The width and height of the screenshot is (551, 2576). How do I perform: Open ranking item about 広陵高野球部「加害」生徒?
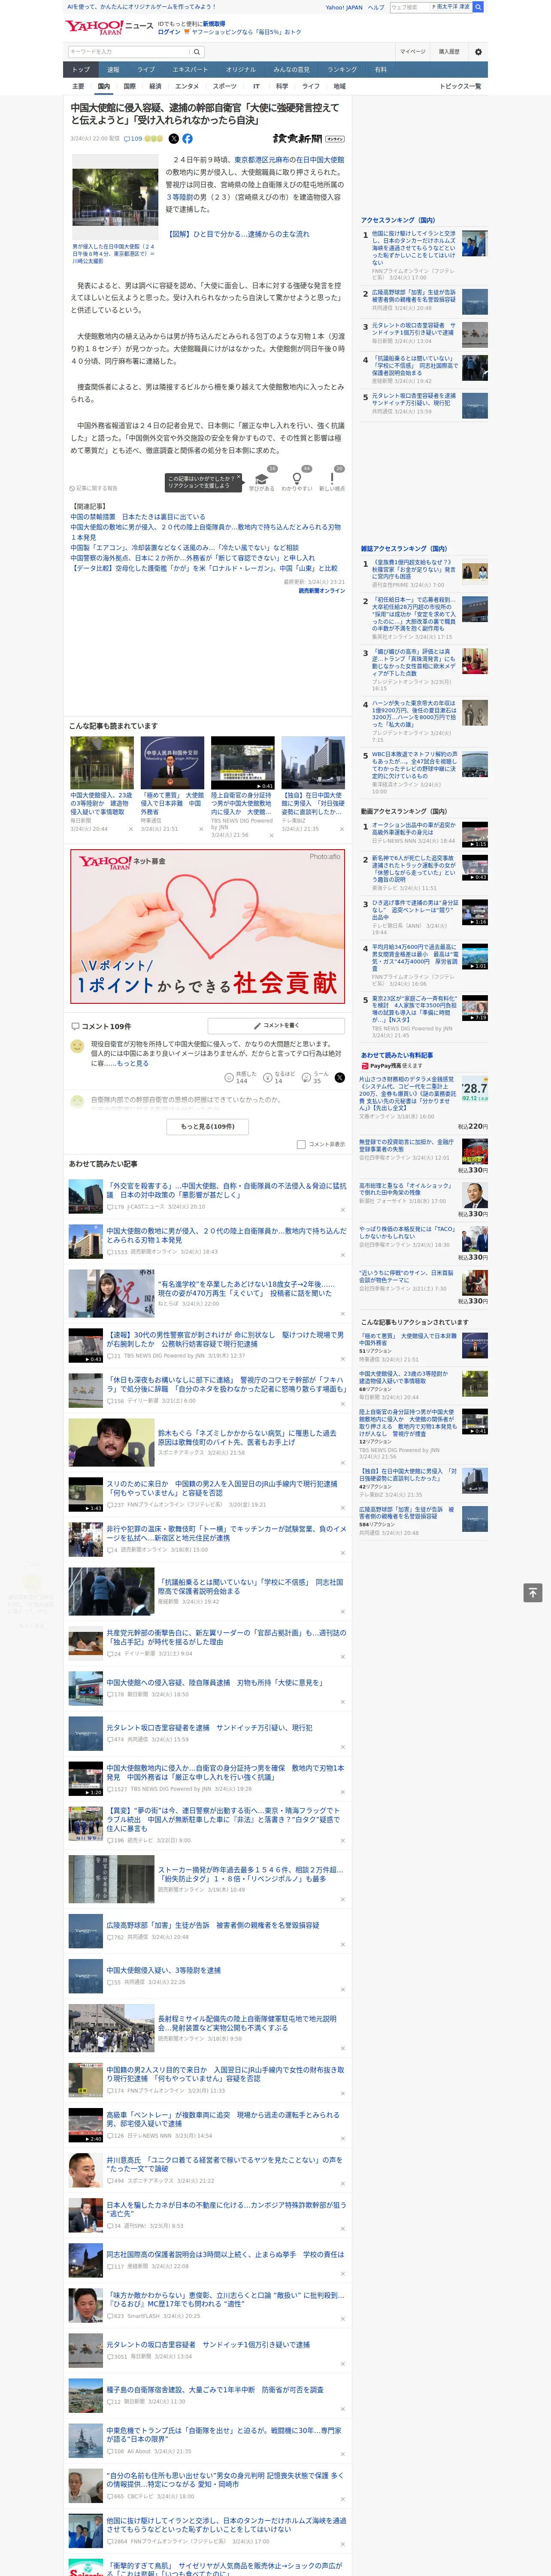click(x=425, y=300)
